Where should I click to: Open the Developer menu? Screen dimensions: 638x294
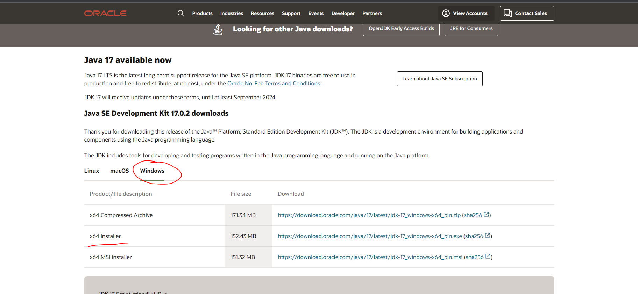tap(343, 13)
